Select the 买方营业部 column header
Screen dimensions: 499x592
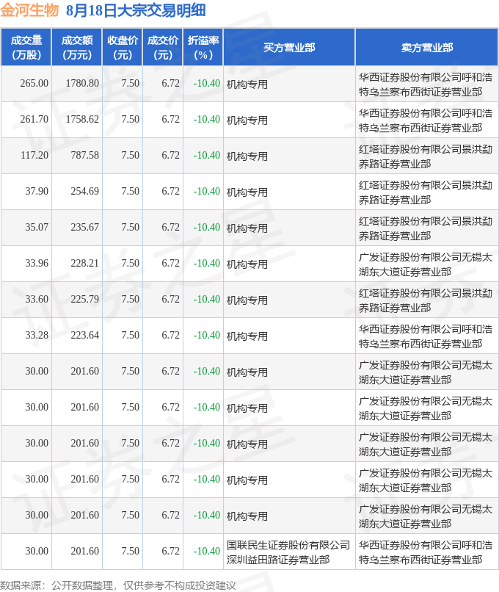(x=289, y=48)
